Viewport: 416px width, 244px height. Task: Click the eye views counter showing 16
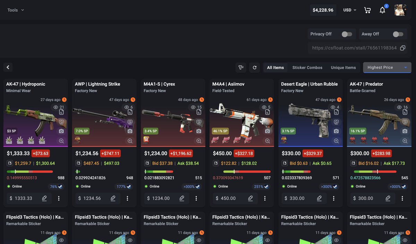(x=402, y=107)
